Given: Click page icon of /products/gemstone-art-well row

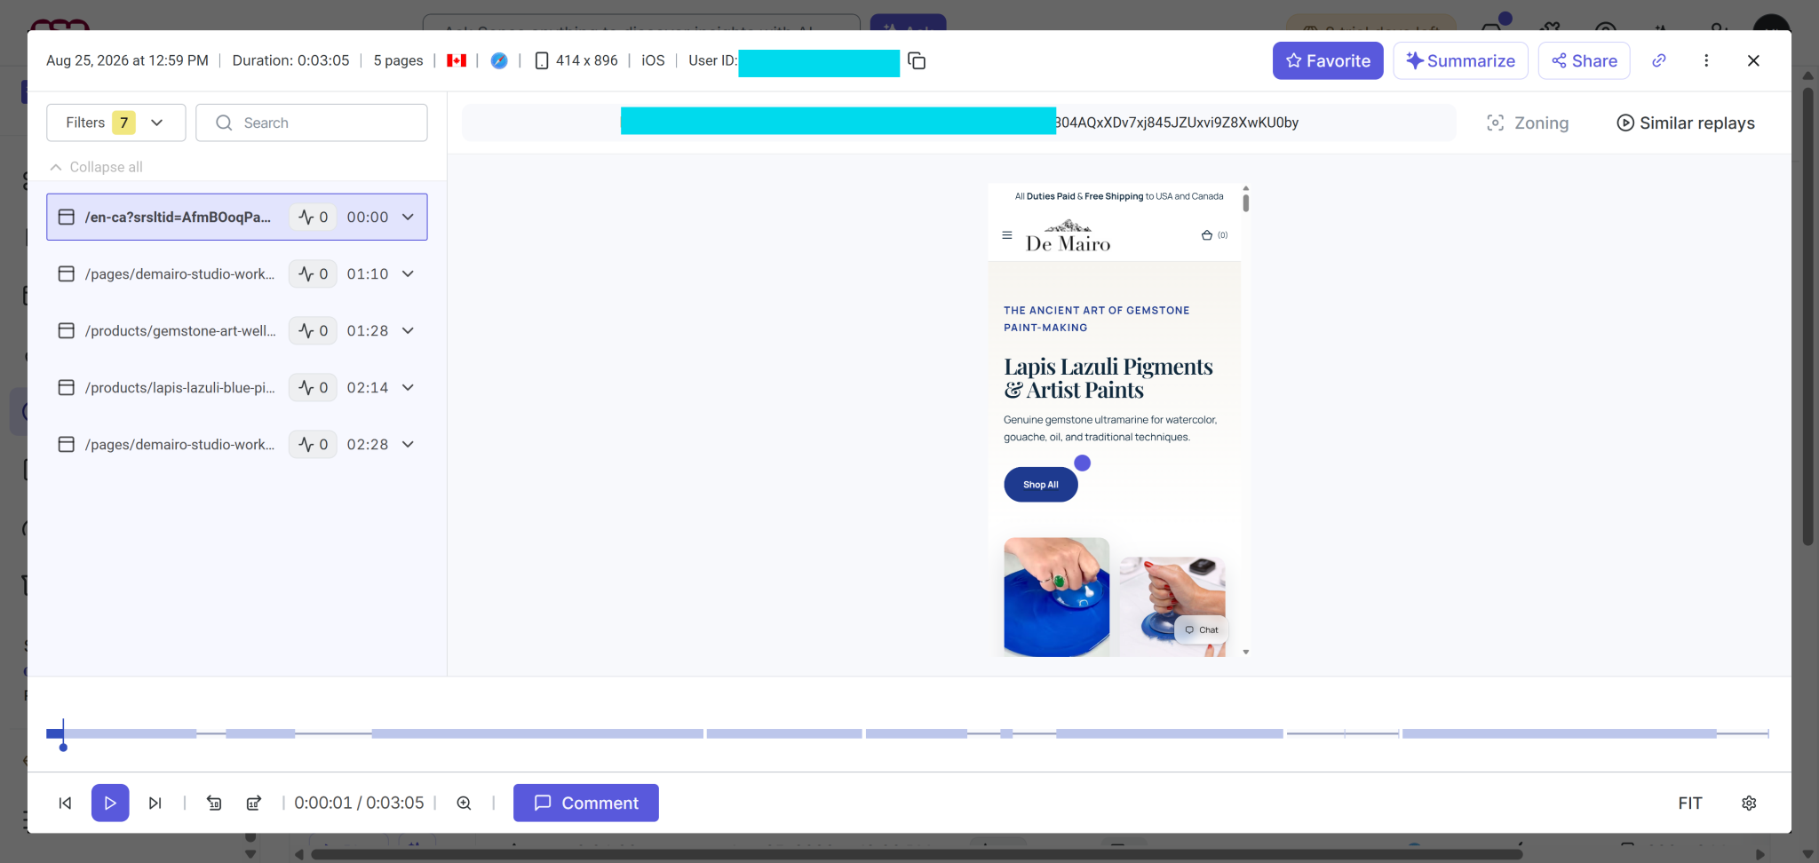Looking at the screenshot, I should [66, 330].
